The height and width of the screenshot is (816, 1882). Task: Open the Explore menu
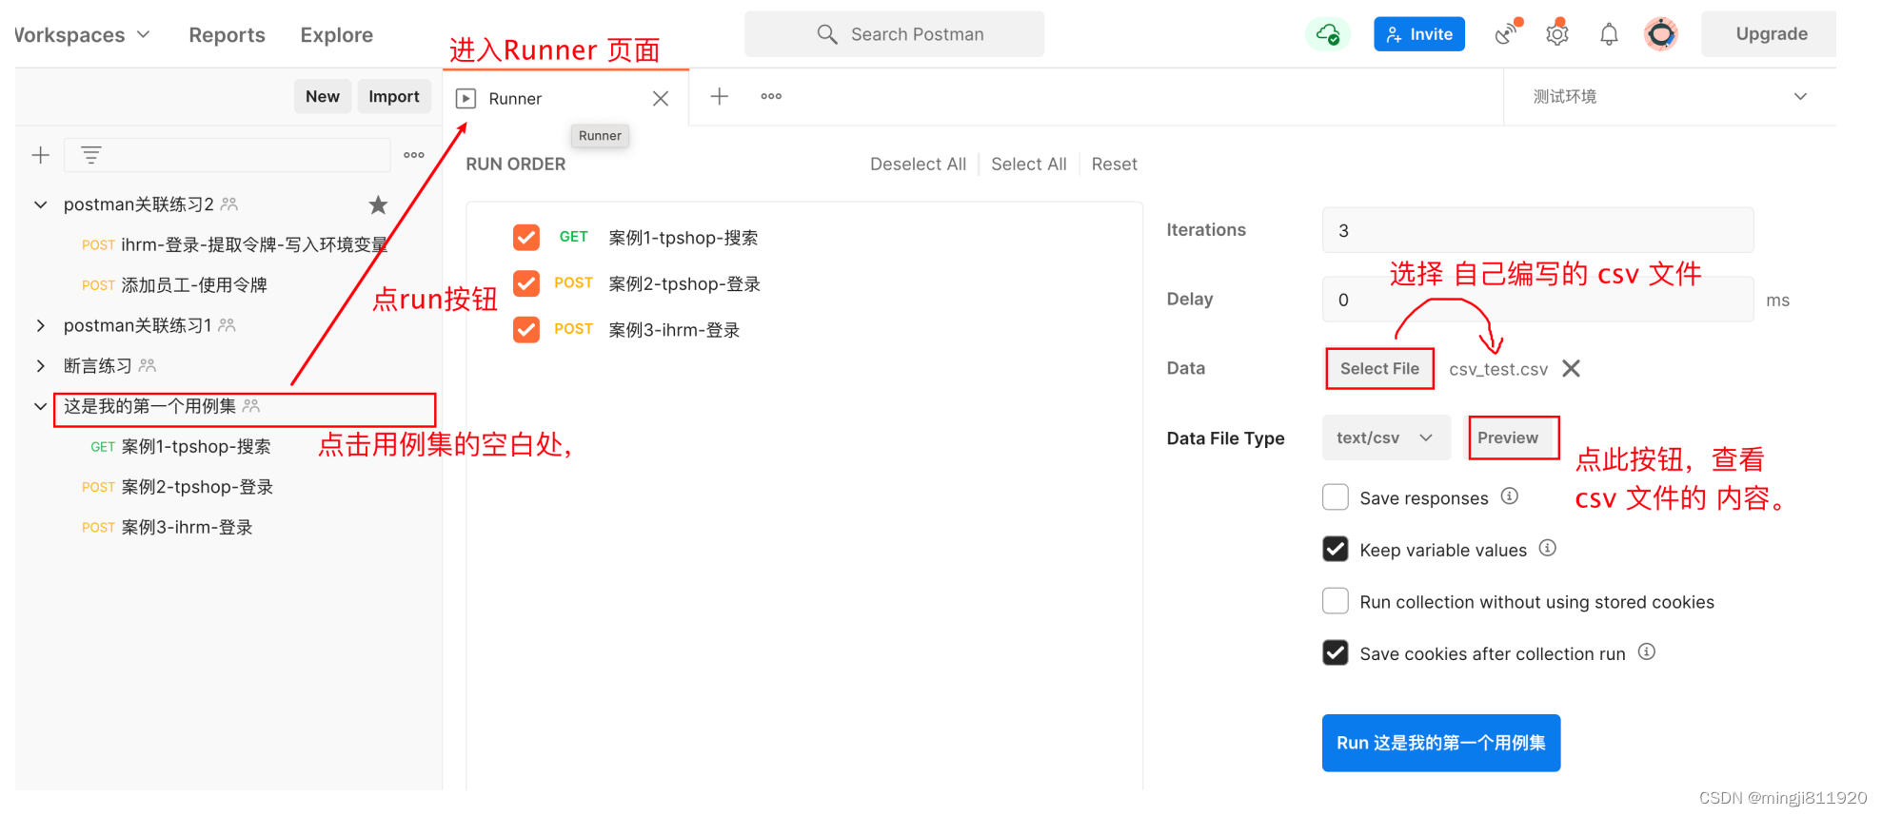(x=337, y=35)
